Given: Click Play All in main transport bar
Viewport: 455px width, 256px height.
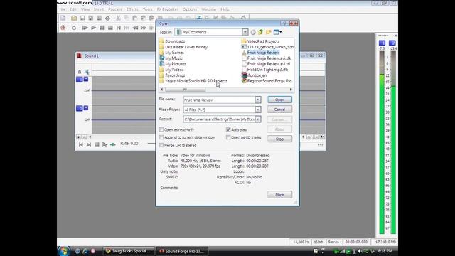Looking at the screenshot, I should coord(85,28).
